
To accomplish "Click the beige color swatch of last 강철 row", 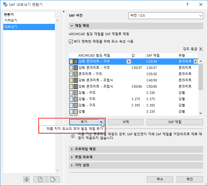I will click(x=76, y=111).
